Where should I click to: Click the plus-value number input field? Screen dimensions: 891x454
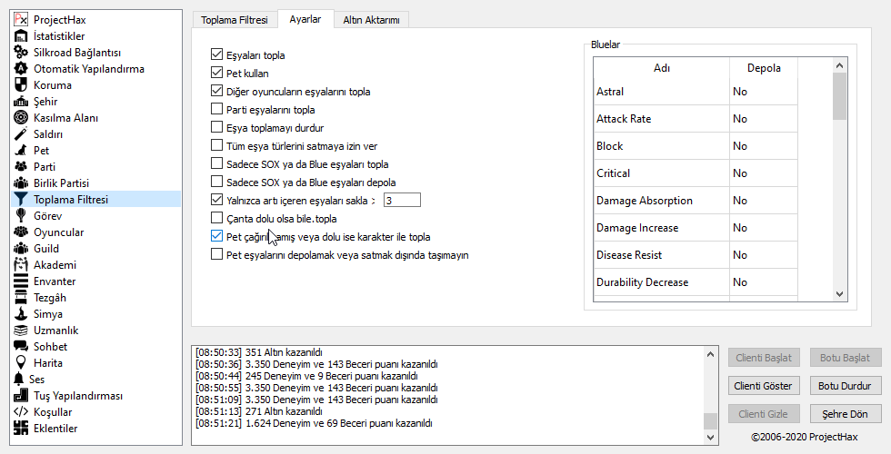[401, 200]
